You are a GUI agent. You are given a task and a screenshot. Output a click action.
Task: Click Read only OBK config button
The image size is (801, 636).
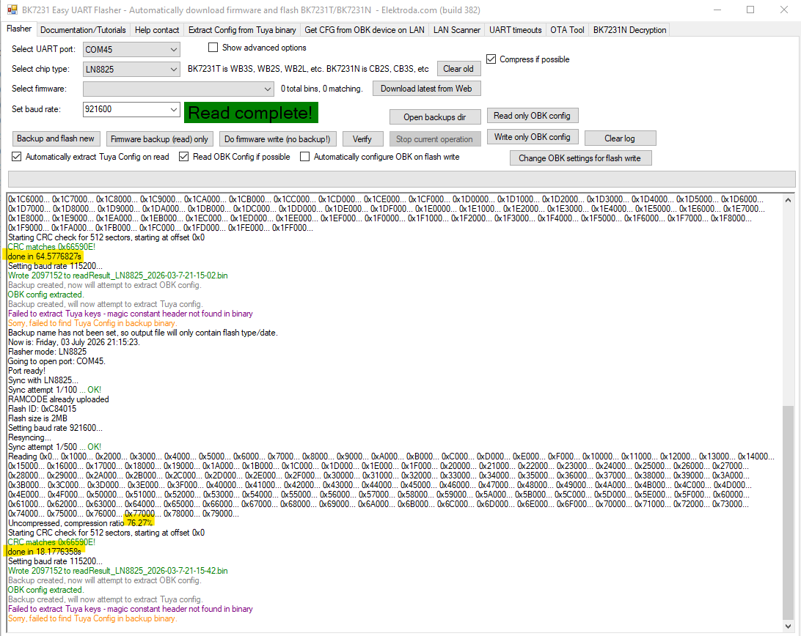click(532, 116)
